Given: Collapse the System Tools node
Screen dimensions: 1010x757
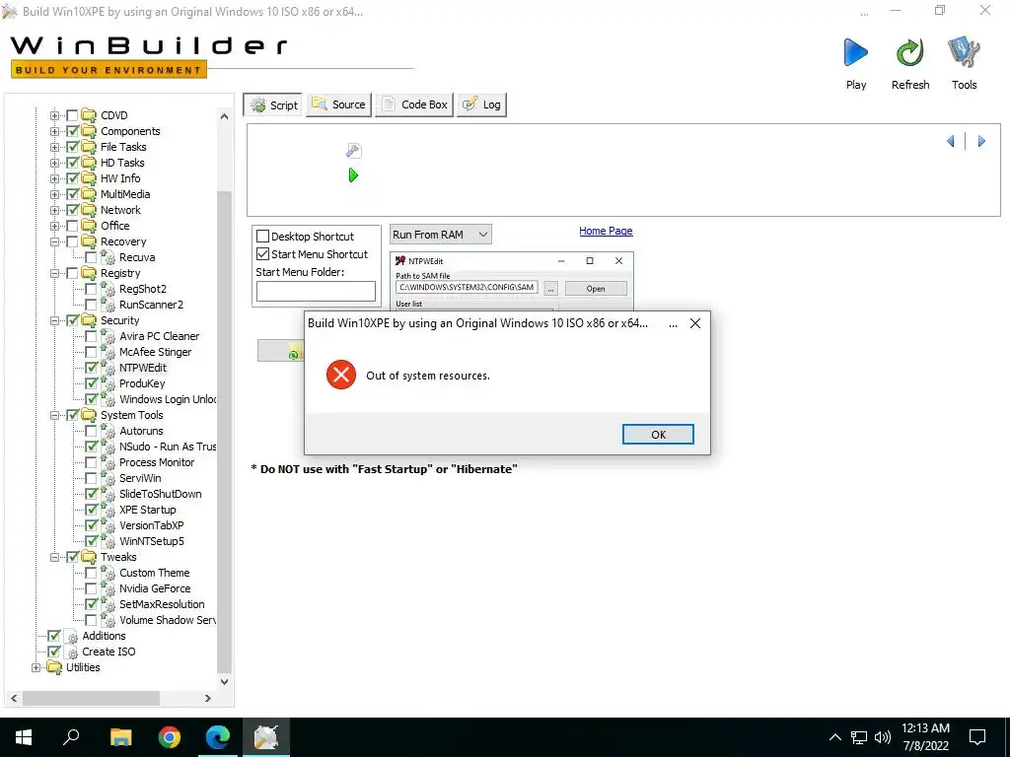Looking at the screenshot, I should (x=55, y=415).
